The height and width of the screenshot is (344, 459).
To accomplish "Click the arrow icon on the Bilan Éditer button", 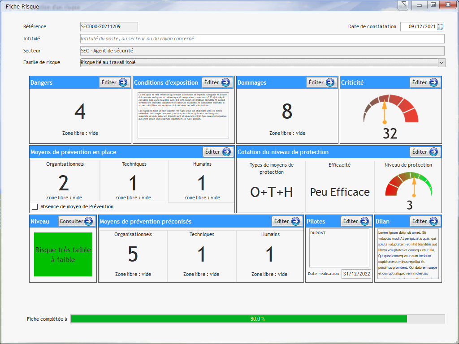I will [x=433, y=221].
